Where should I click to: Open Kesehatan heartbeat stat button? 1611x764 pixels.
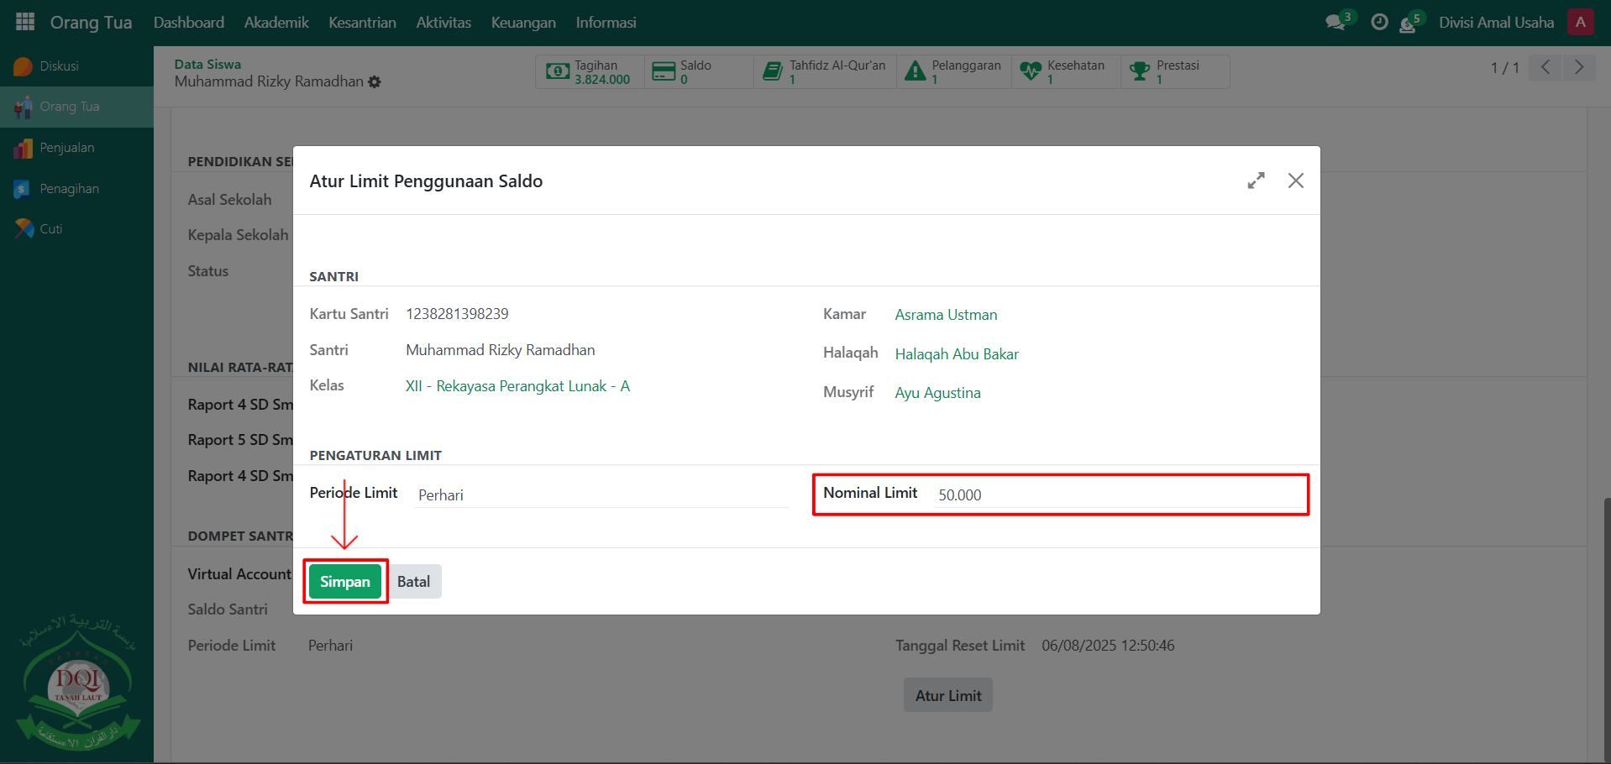coord(1065,72)
